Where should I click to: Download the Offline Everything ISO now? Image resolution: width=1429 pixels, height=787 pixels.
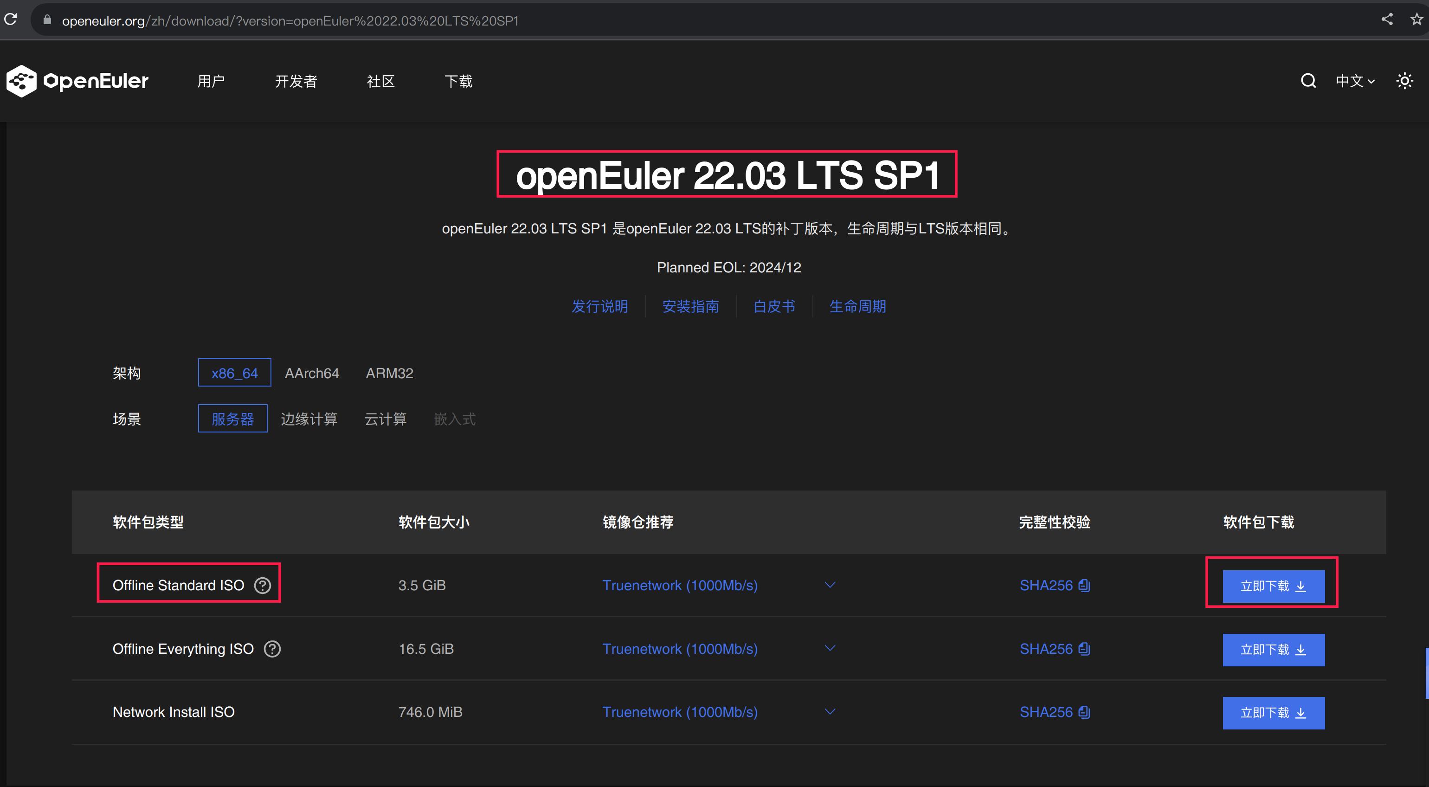tap(1273, 649)
